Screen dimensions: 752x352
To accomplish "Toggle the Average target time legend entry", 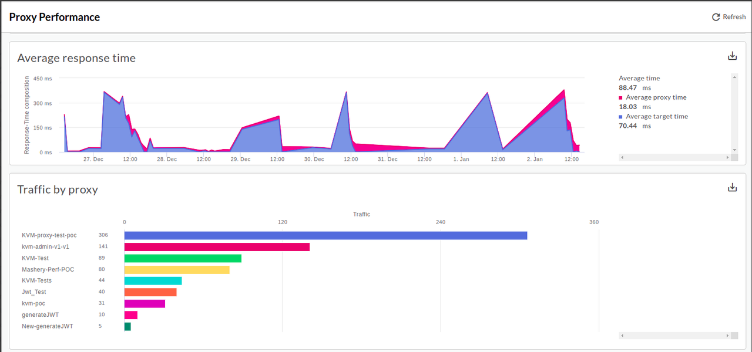I will (x=653, y=116).
